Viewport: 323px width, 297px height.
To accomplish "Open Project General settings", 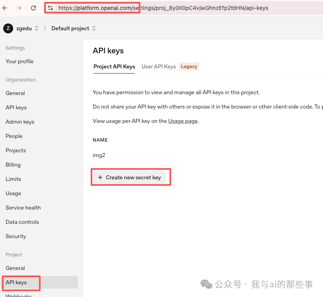I will (x=15, y=268).
